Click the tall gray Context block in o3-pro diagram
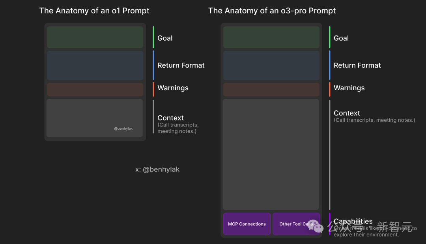Viewport: 426px width, 244px height. pyautogui.click(x=271, y=155)
